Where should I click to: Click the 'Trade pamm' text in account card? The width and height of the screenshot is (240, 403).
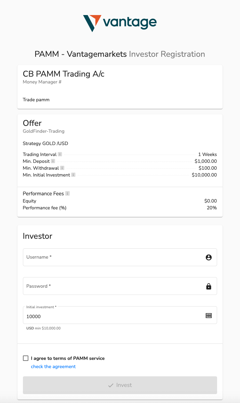pos(36,100)
